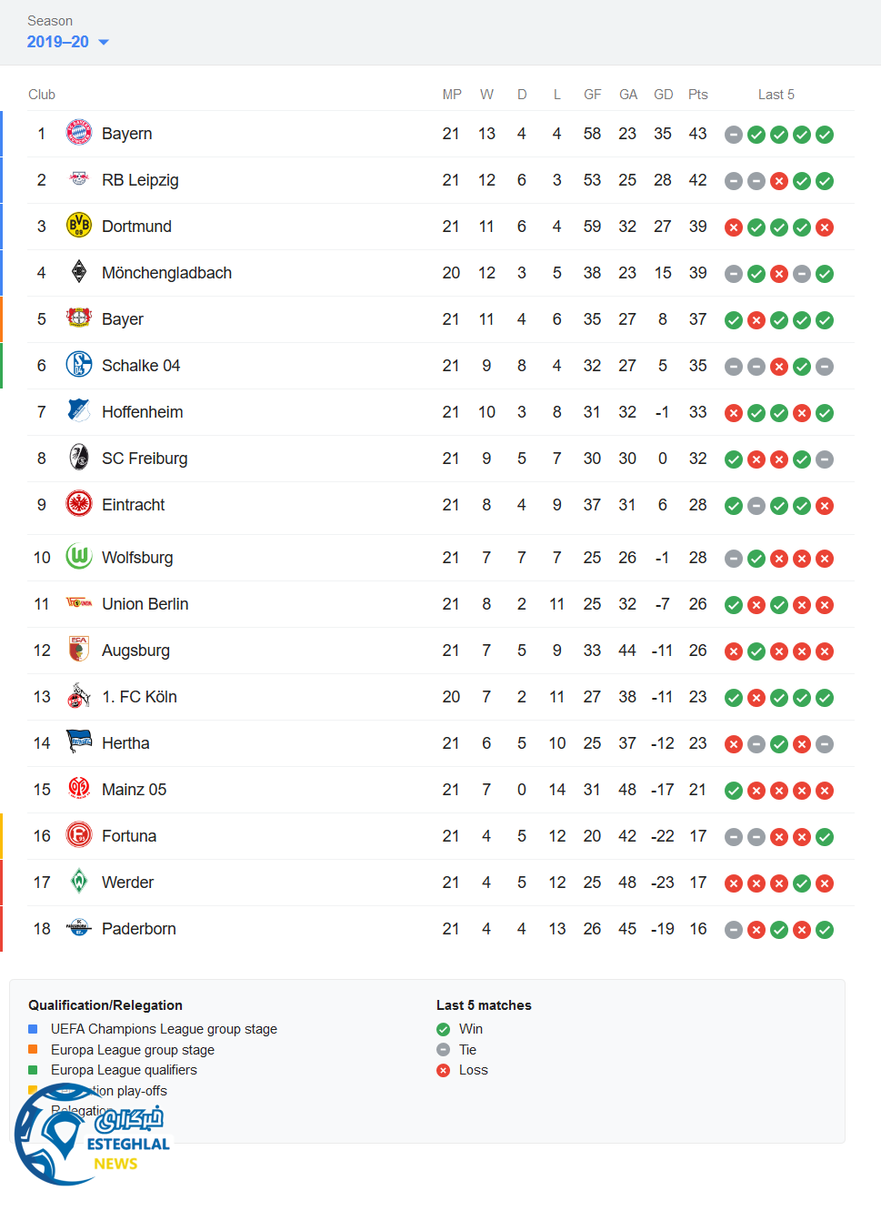Click blue Champions League legend swatch
The image size is (881, 1211).
pos(33,1029)
